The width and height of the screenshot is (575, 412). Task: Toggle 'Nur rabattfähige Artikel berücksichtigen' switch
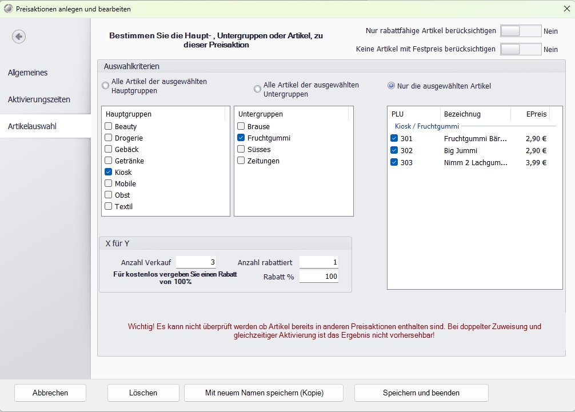(x=520, y=31)
